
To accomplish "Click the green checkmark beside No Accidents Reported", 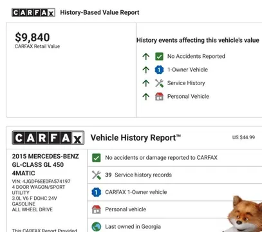I will (x=159, y=56).
